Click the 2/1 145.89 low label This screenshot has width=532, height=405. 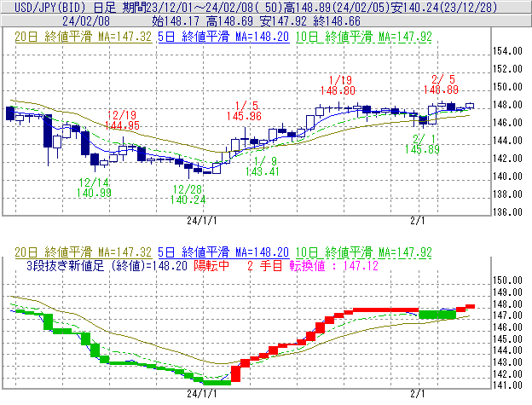422,144
